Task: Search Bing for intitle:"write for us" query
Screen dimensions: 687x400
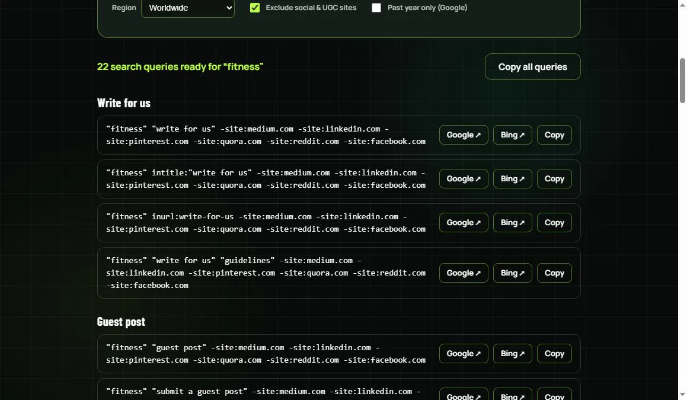Action: coord(512,179)
